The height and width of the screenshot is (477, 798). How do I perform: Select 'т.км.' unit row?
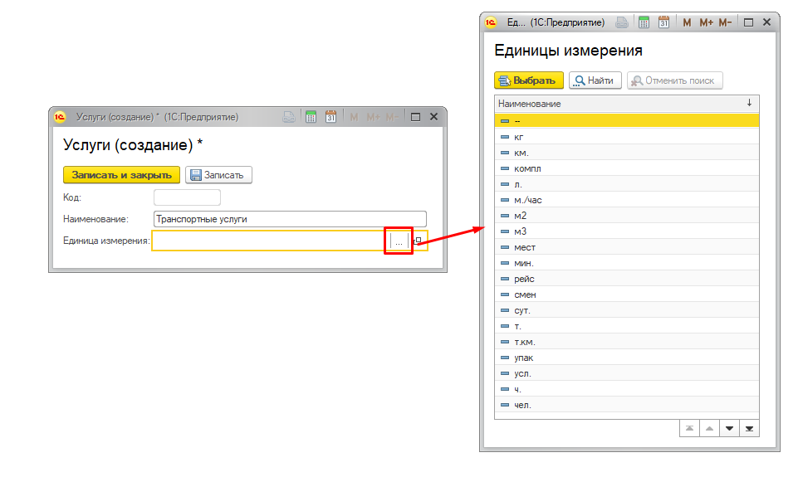pyautogui.click(x=626, y=342)
